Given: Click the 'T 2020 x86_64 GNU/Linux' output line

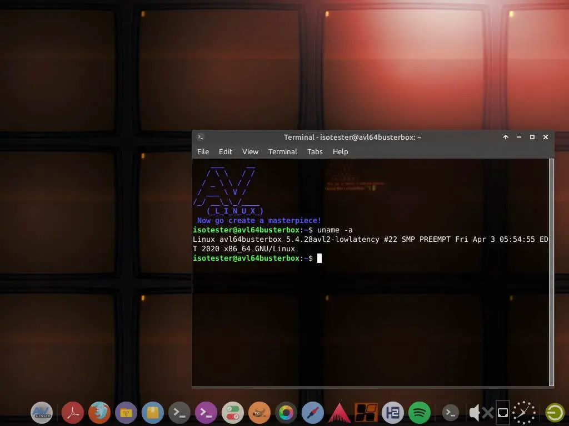Looking at the screenshot, I should click(x=244, y=249).
